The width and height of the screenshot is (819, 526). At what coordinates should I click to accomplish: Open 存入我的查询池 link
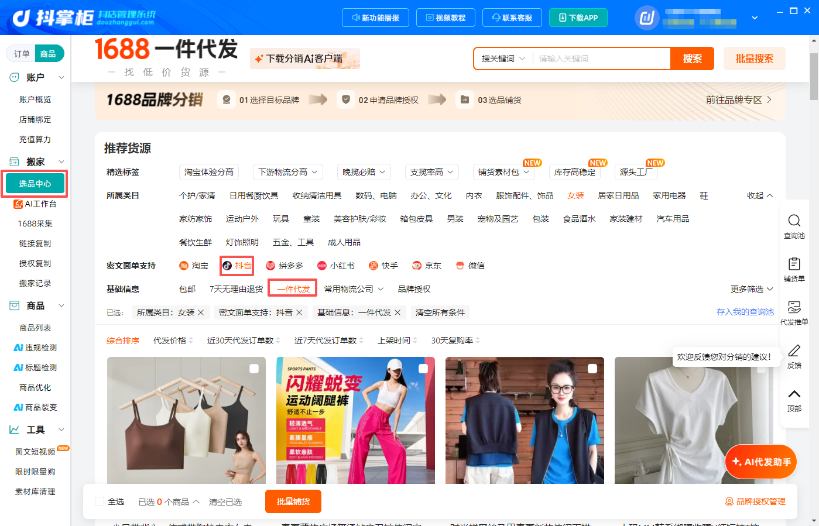(745, 312)
